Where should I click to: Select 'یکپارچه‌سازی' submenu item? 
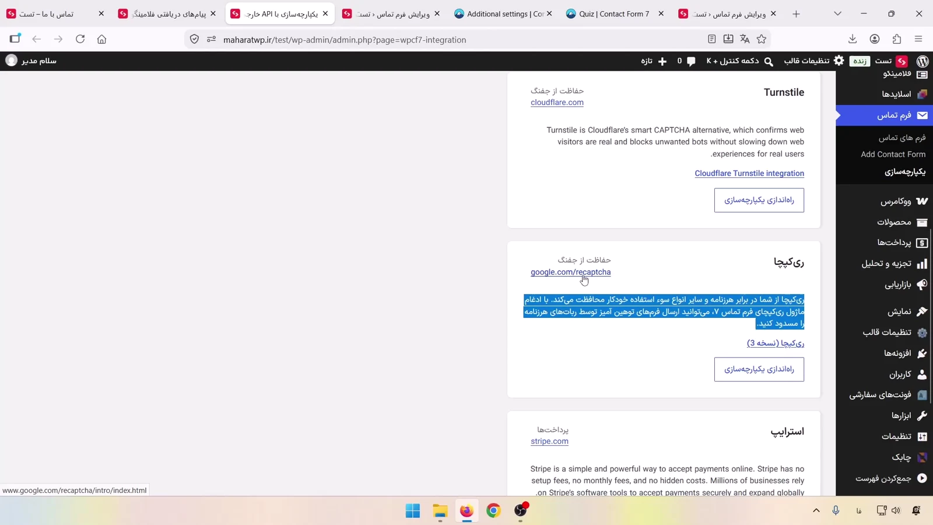click(x=905, y=171)
